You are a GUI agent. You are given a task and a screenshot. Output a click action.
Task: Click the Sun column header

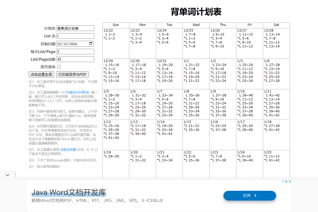[116, 25]
